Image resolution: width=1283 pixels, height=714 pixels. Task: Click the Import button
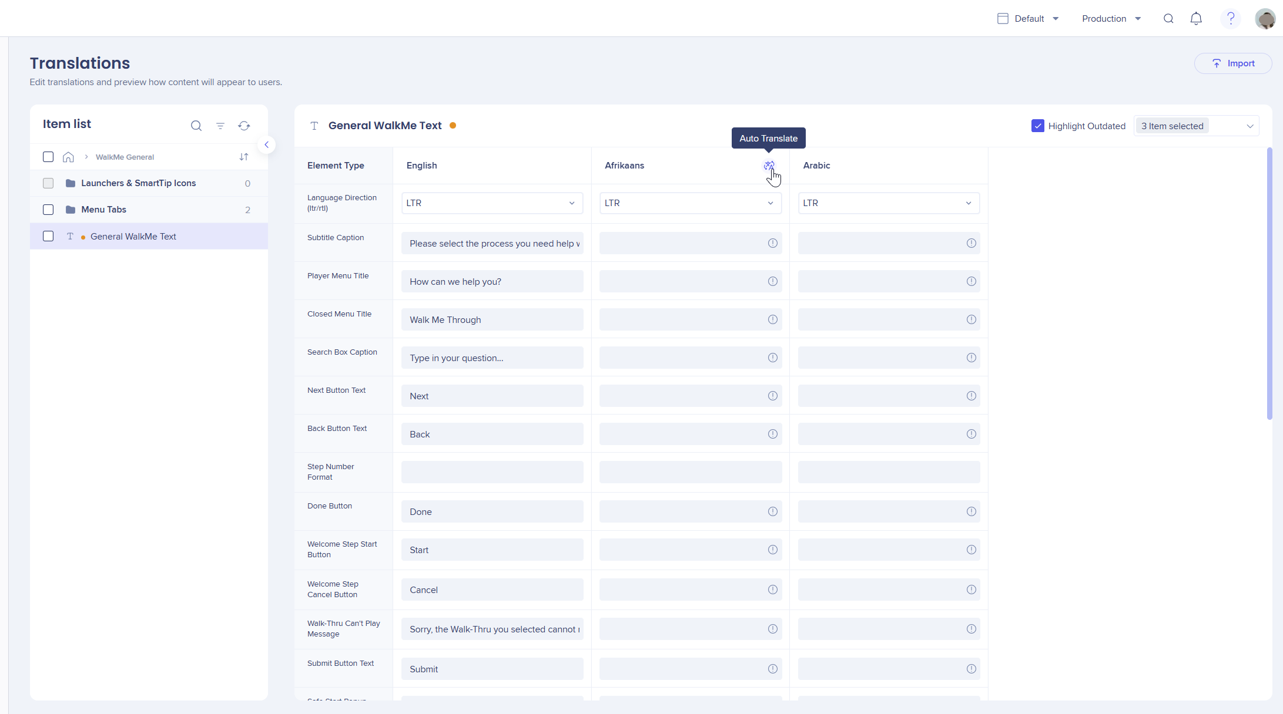(1233, 63)
